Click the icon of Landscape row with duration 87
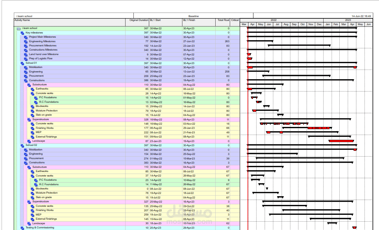The height and width of the screenshot is (230, 379). tap(29, 141)
